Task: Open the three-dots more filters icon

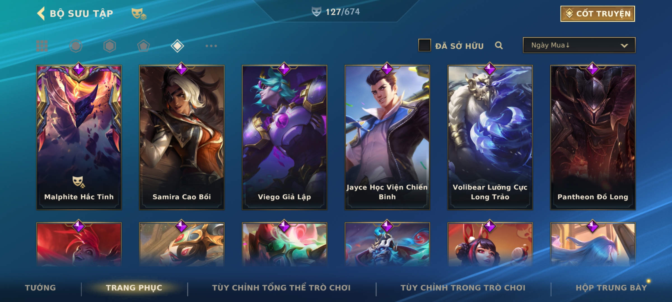Action: (211, 46)
